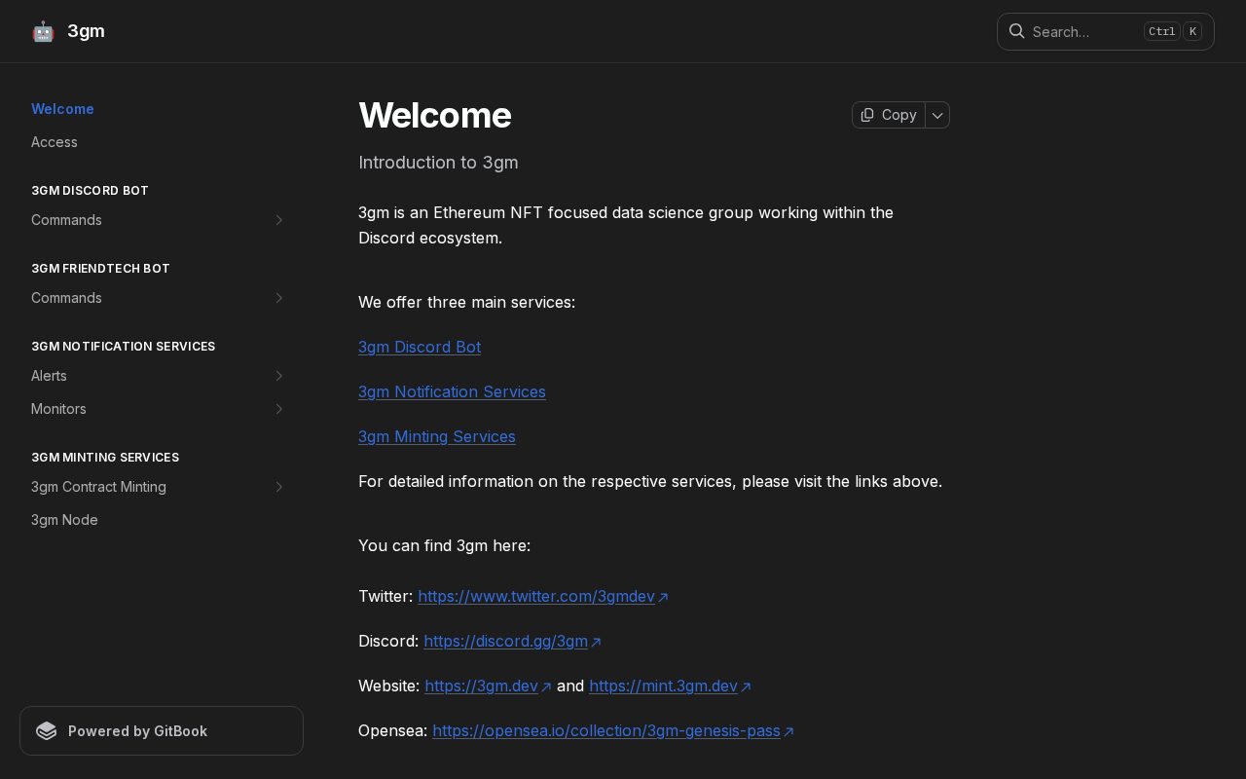Viewport: 1246px width, 779px height.
Task: Open the 3gm Minting Services link
Action: coord(437,436)
